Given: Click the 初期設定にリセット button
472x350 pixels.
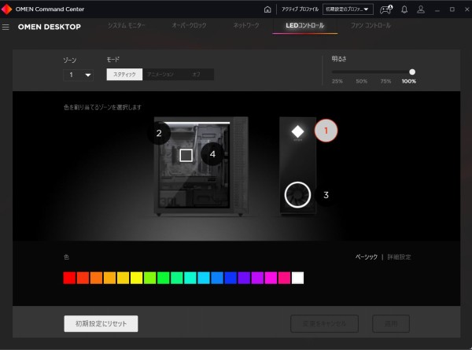Looking at the screenshot, I should (101, 323).
